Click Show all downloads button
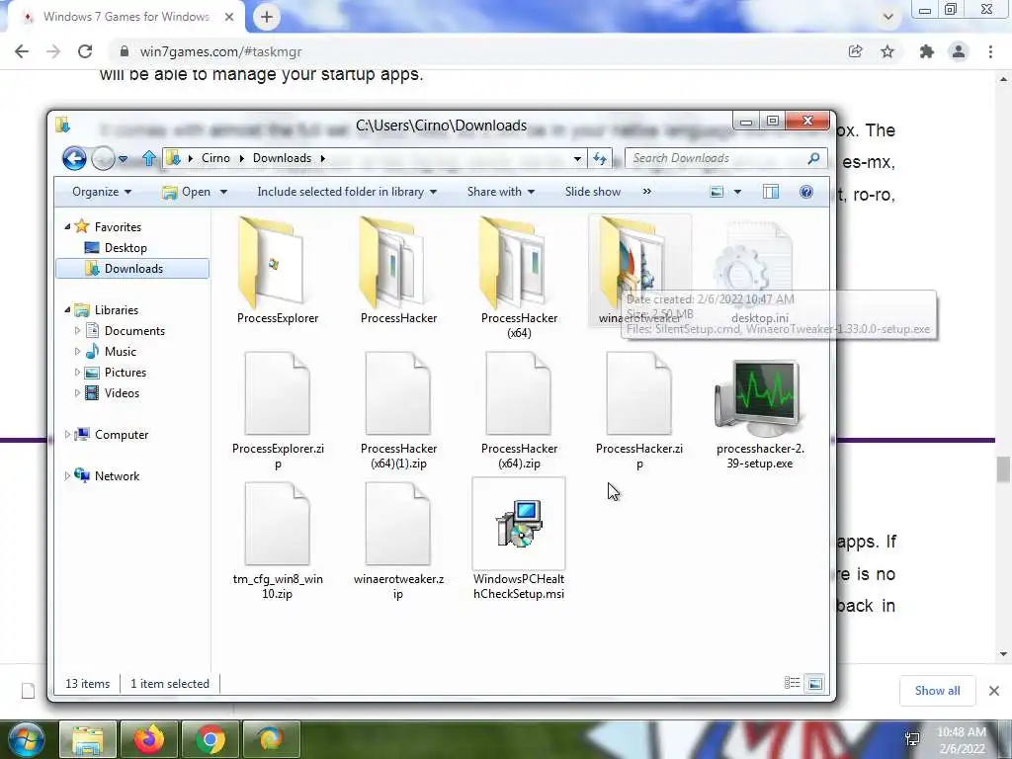Image resolution: width=1012 pixels, height=759 pixels. click(937, 691)
